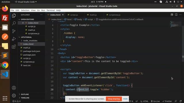184x103 pixels.
Task: Launch FileZilla from the dock
Action: pyautogui.click(x=5, y=18)
